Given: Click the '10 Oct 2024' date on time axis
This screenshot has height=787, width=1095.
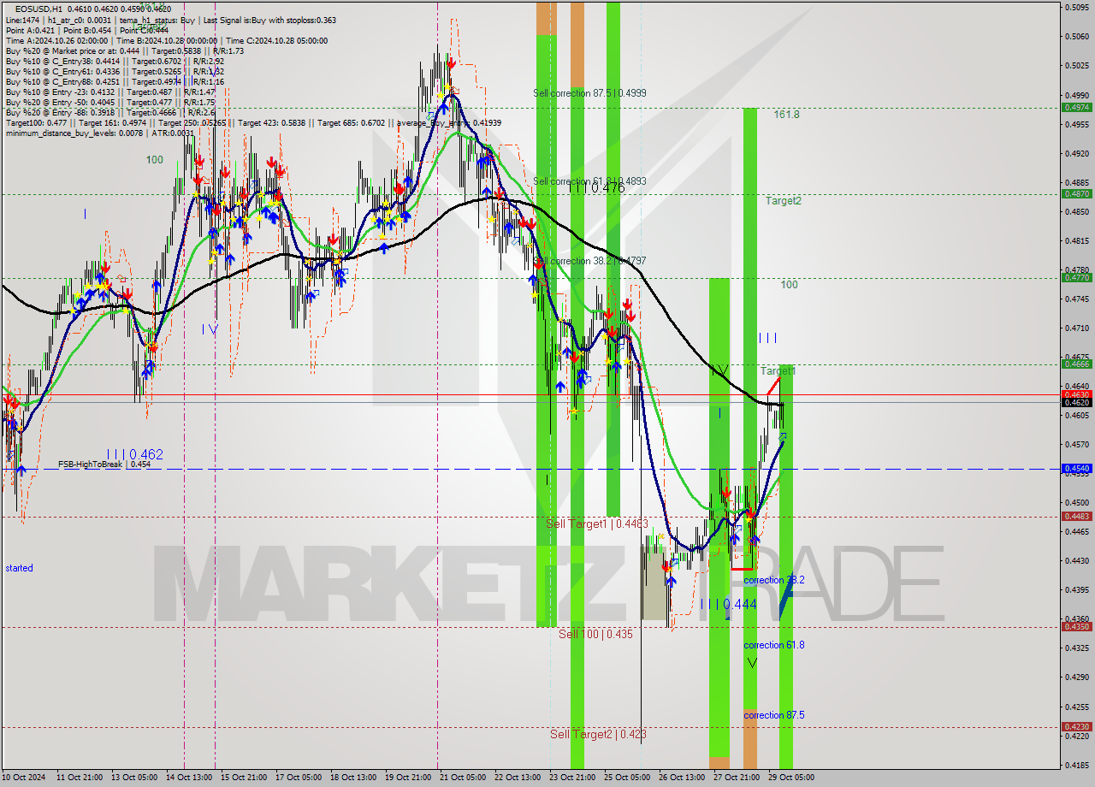Looking at the screenshot, I should coord(25,778).
